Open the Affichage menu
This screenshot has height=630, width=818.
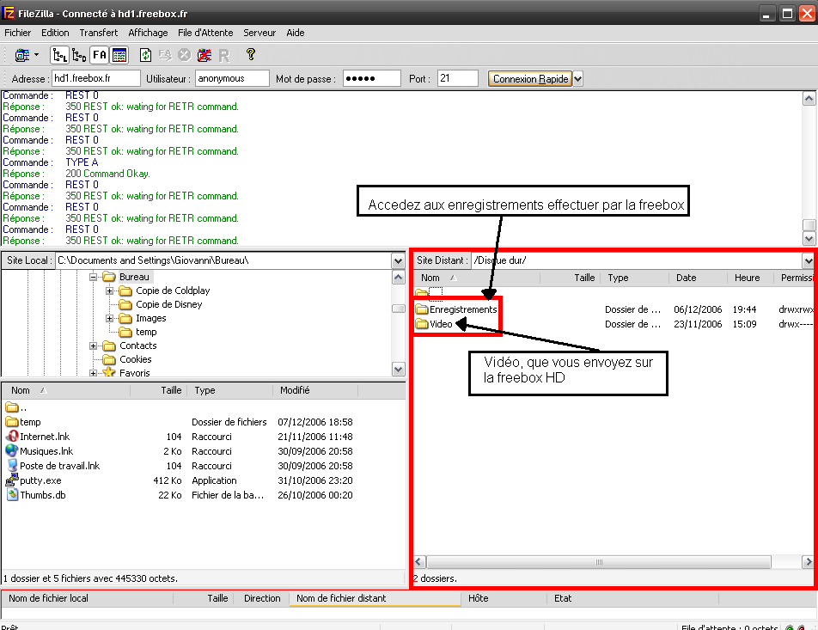(148, 33)
